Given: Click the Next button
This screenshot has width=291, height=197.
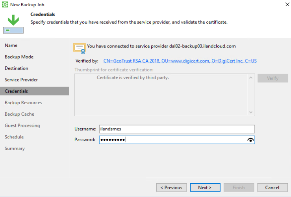Looking at the screenshot, I should click(205, 188).
